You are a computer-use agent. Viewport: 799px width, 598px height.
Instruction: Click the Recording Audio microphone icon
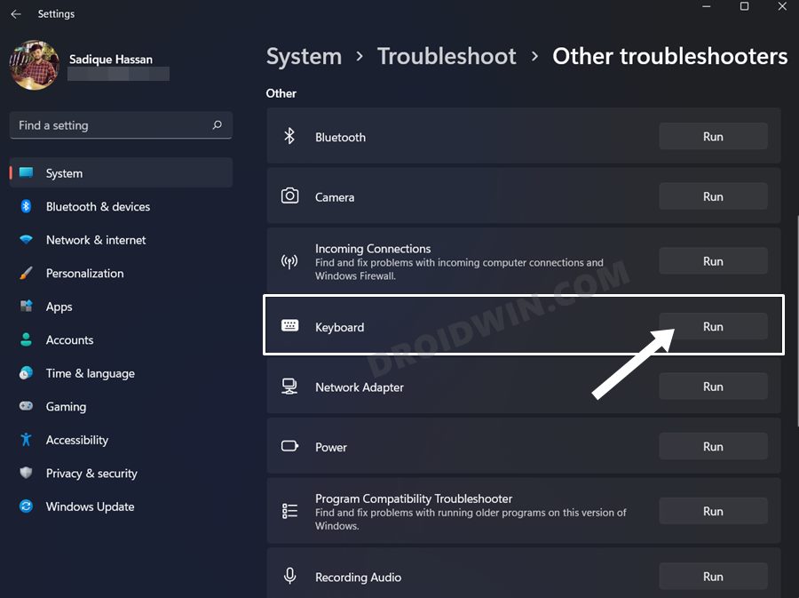(289, 576)
